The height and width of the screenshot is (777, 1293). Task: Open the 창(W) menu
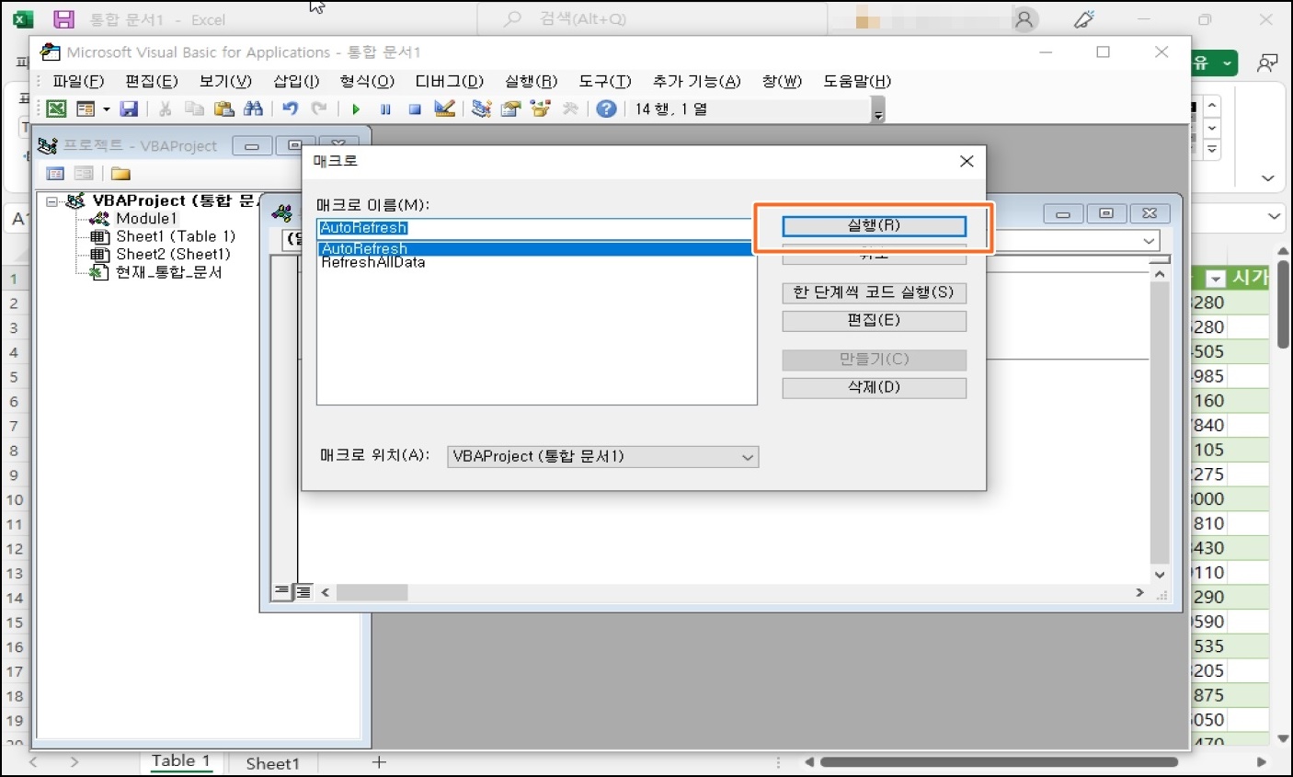[x=782, y=81]
